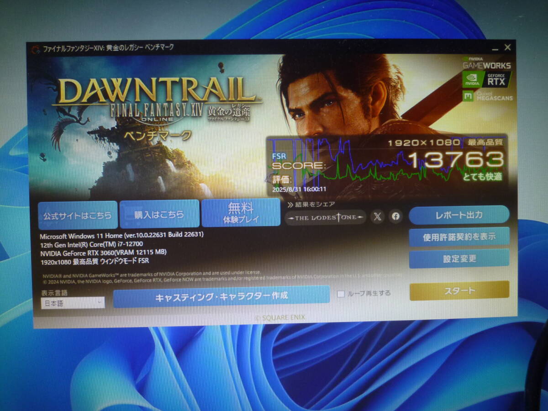This screenshot has height=411, width=548.
Task: Open The Lodestone share button
Action: click(326, 217)
